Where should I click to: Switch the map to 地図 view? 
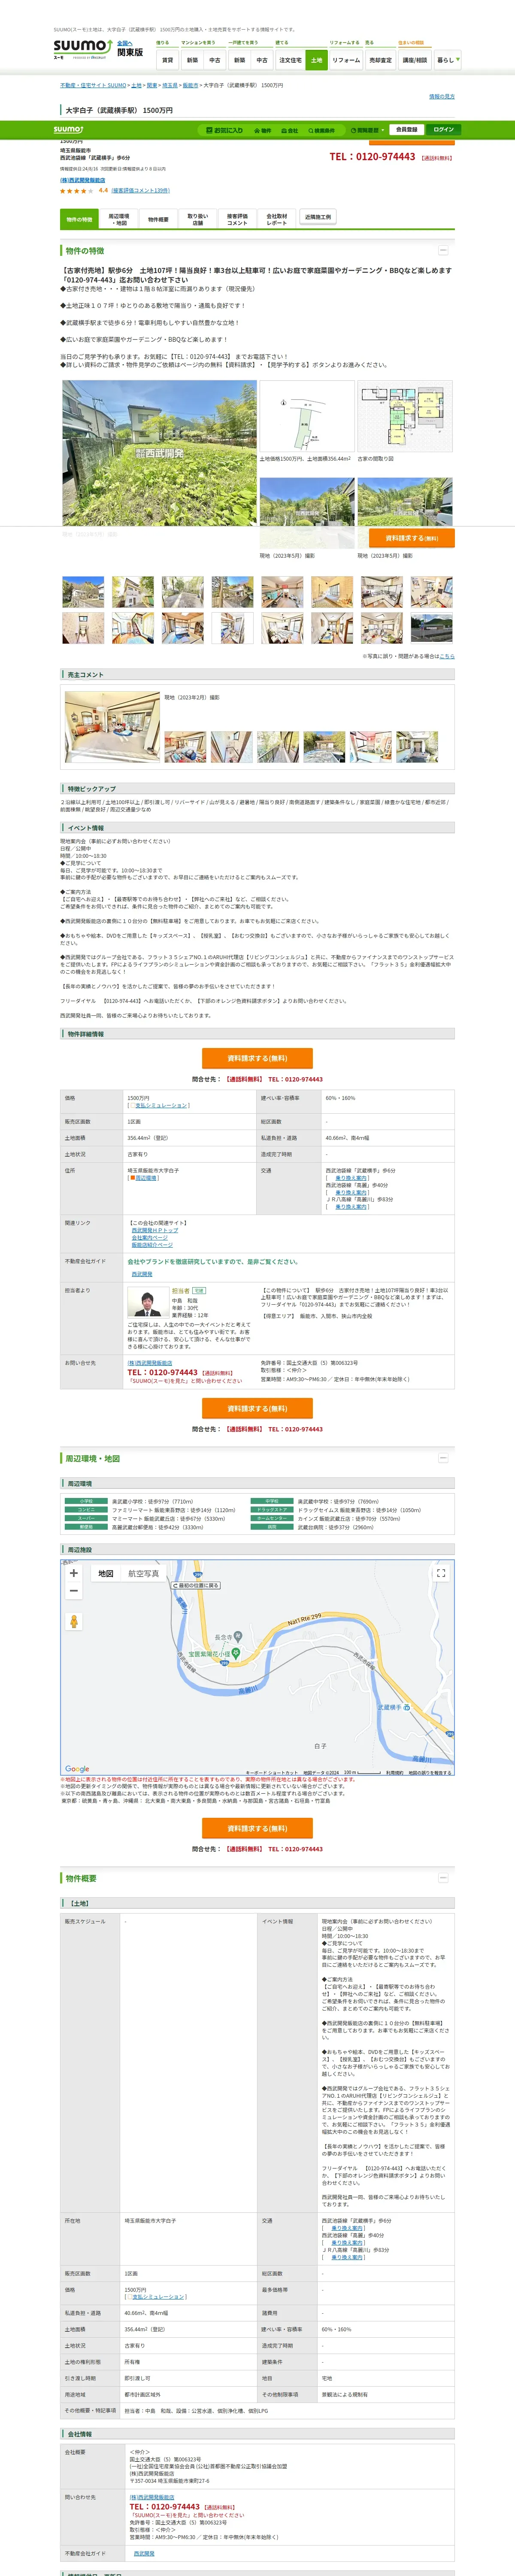click(x=105, y=1573)
